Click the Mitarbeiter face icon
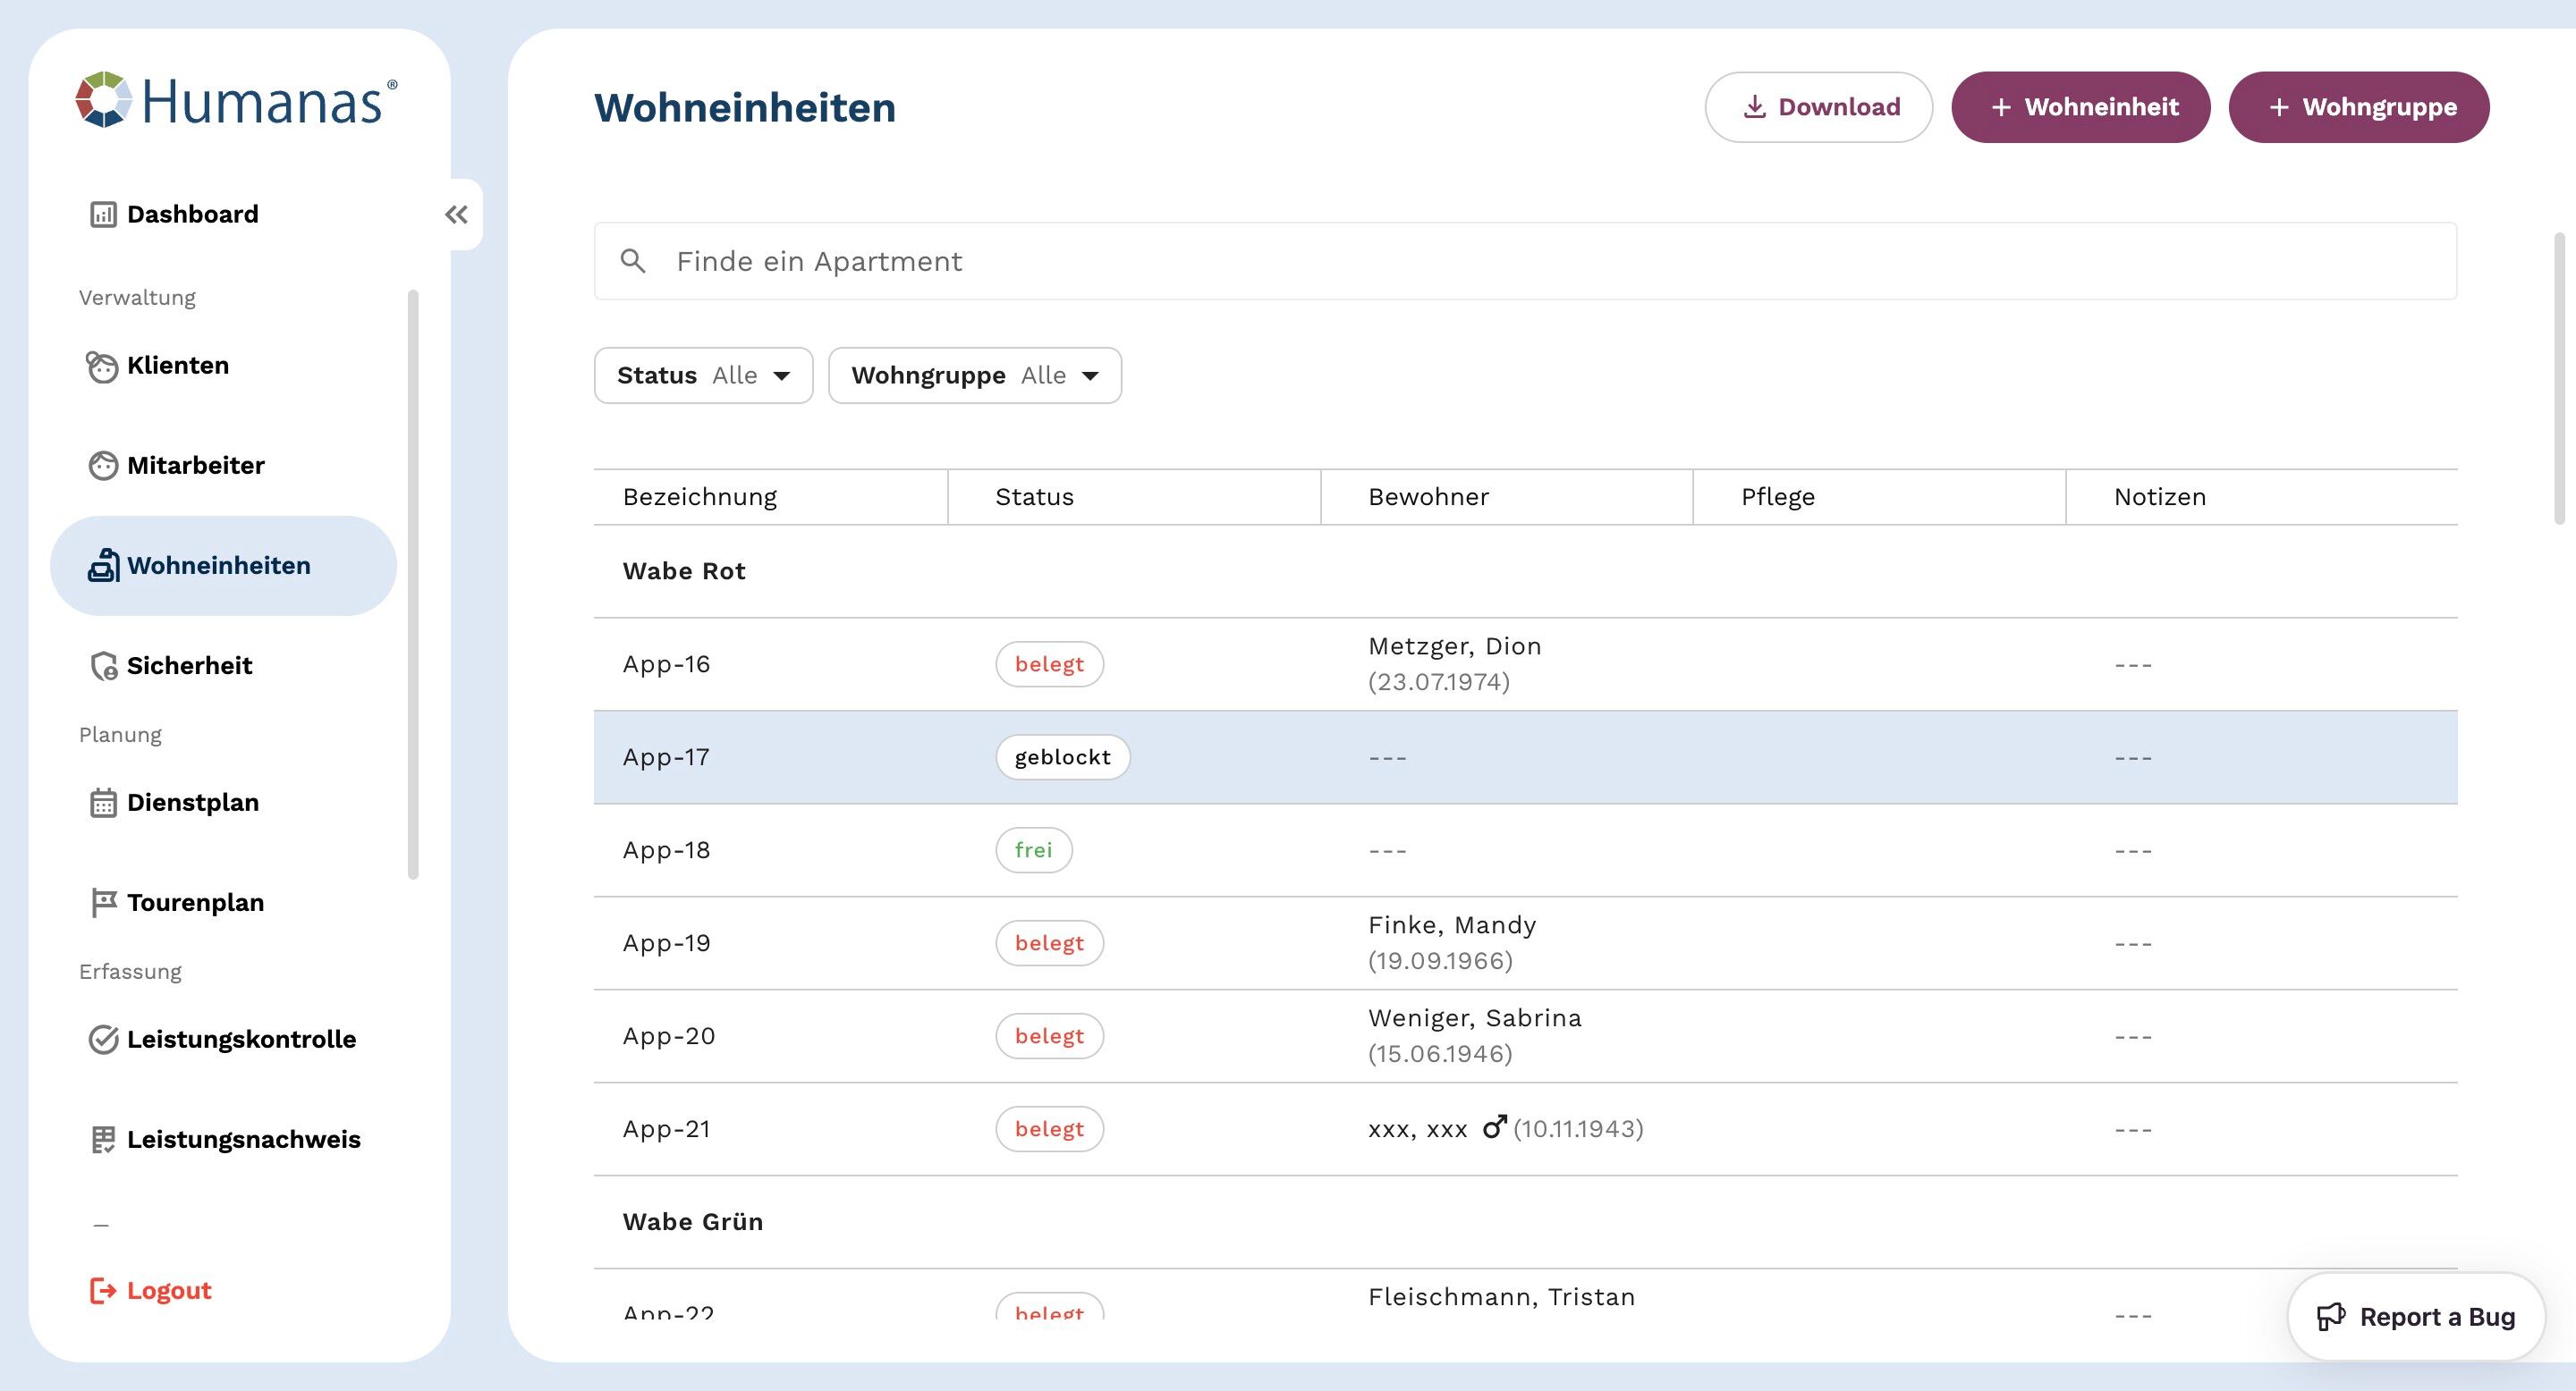Screen dimensions: 2576x1391 (103, 466)
